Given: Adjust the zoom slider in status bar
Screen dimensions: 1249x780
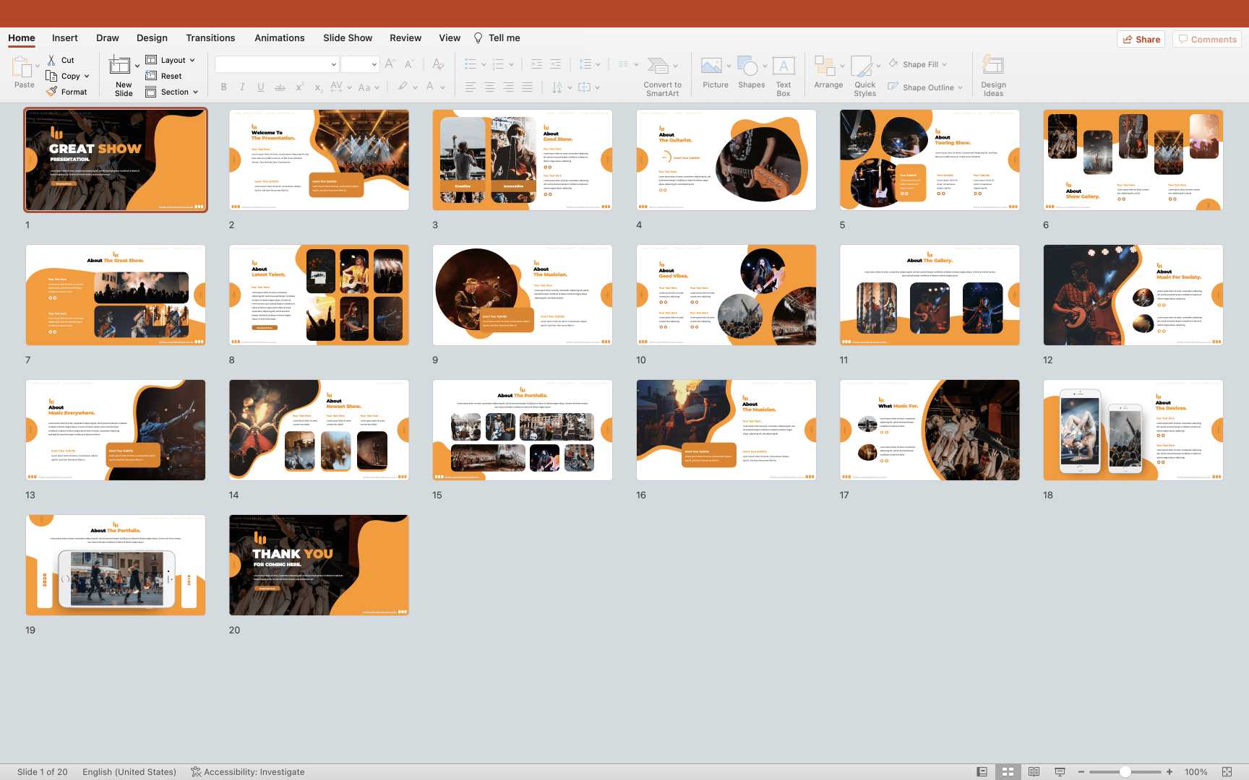Looking at the screenshot, I should click(x=1125, y=772).
